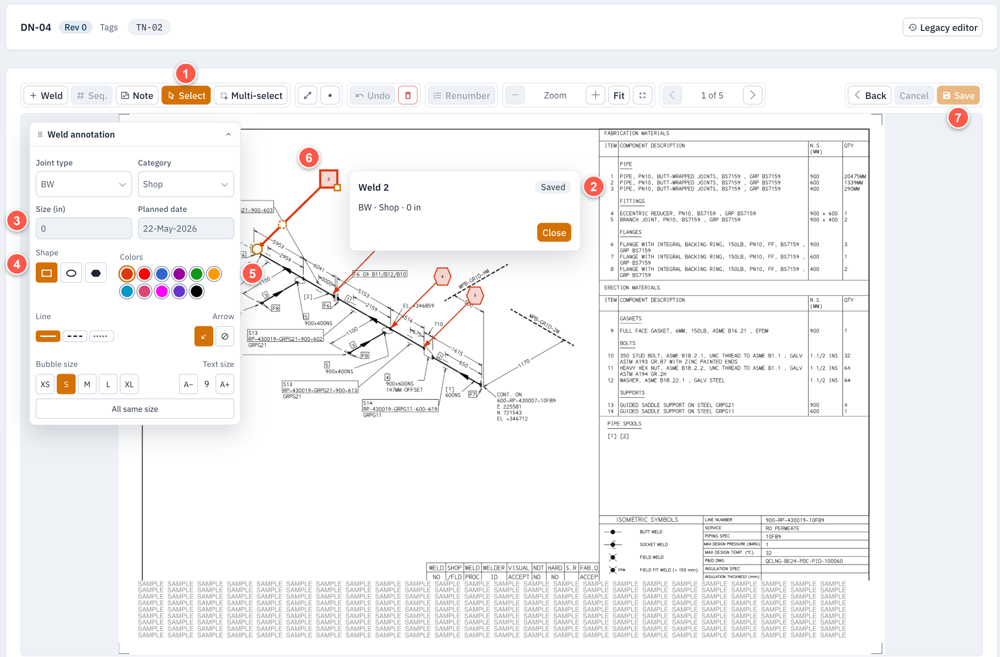Image resolution: width=1000 pixels, height=657 pixels.
Task: Pick the magenta color swatch
Action: pyautogui.click(x=162, y=292)
